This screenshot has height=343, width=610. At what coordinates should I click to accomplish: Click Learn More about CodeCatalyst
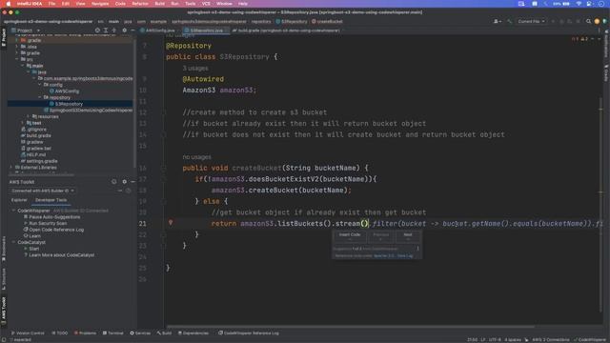59,255
